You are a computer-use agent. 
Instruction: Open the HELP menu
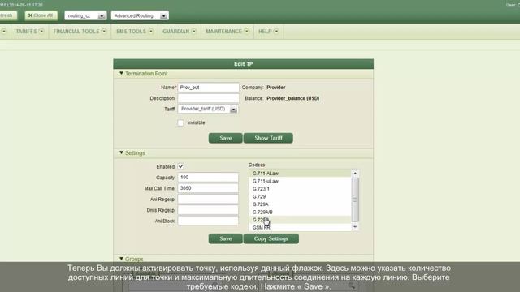[x=269, y=32]
